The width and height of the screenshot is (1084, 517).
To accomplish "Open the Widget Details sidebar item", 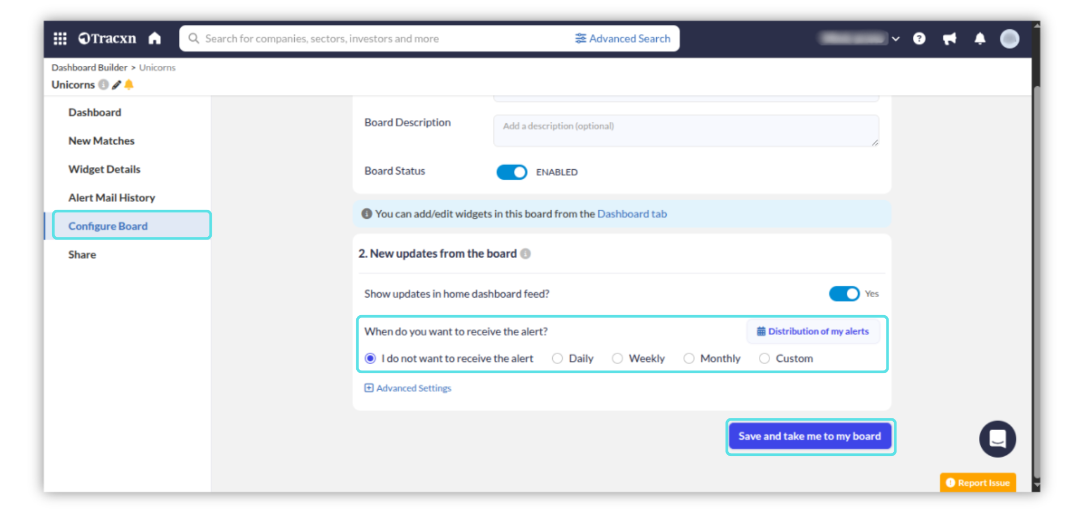I will [x=104, y=169].
